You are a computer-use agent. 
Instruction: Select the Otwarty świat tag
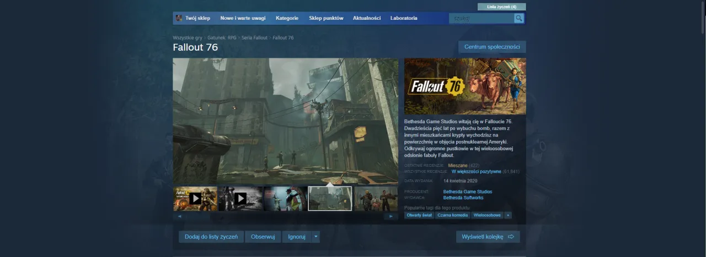419,215
